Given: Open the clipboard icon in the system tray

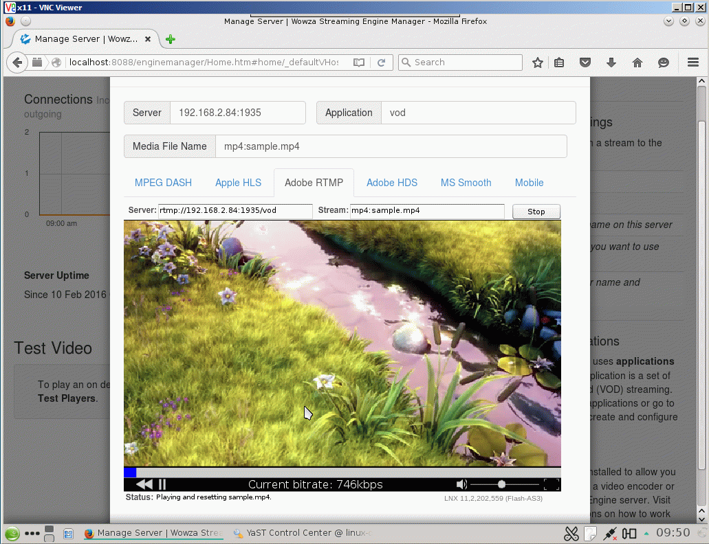Looking at the screenshot, I should click(590, 534).
